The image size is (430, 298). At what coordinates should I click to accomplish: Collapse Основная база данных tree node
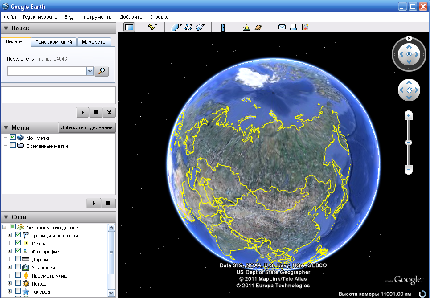coord(4,227)
